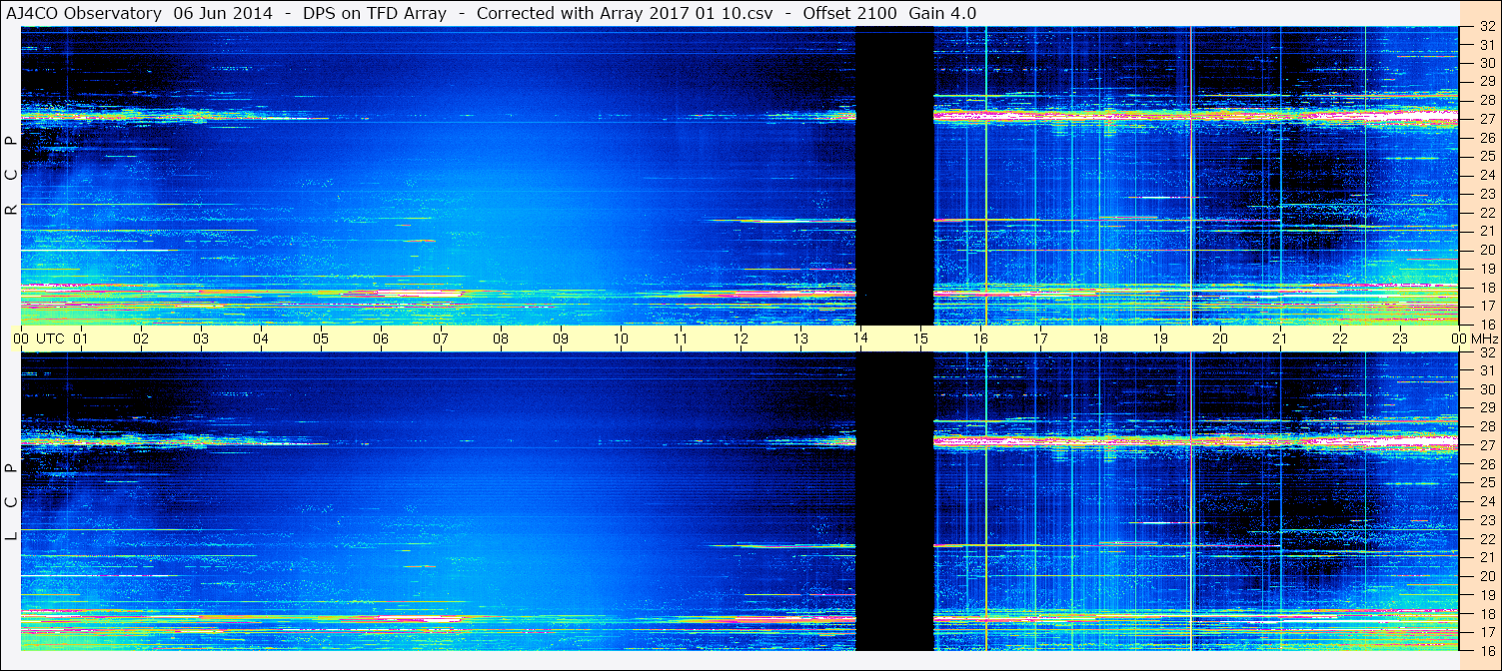This screenshot has height=671, width=1502.
Task: Select hour 14 on the time axis
Action: click(860, 338)
